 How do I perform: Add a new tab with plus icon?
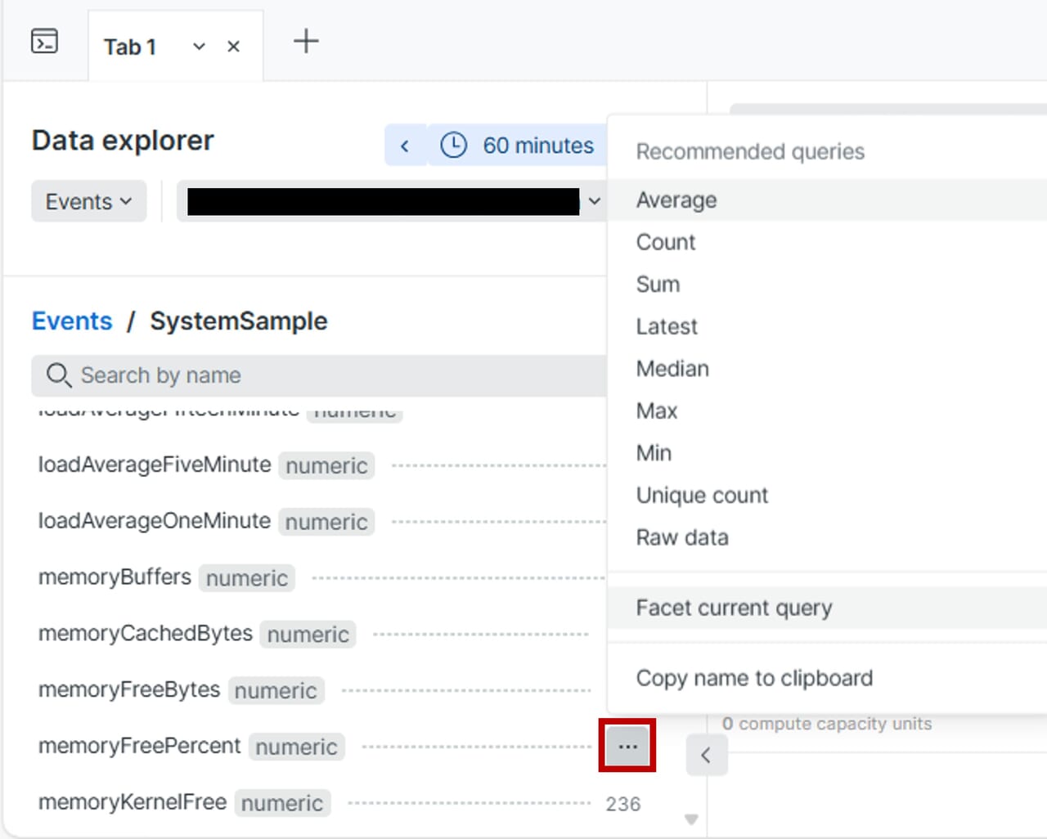coord(306,41)
